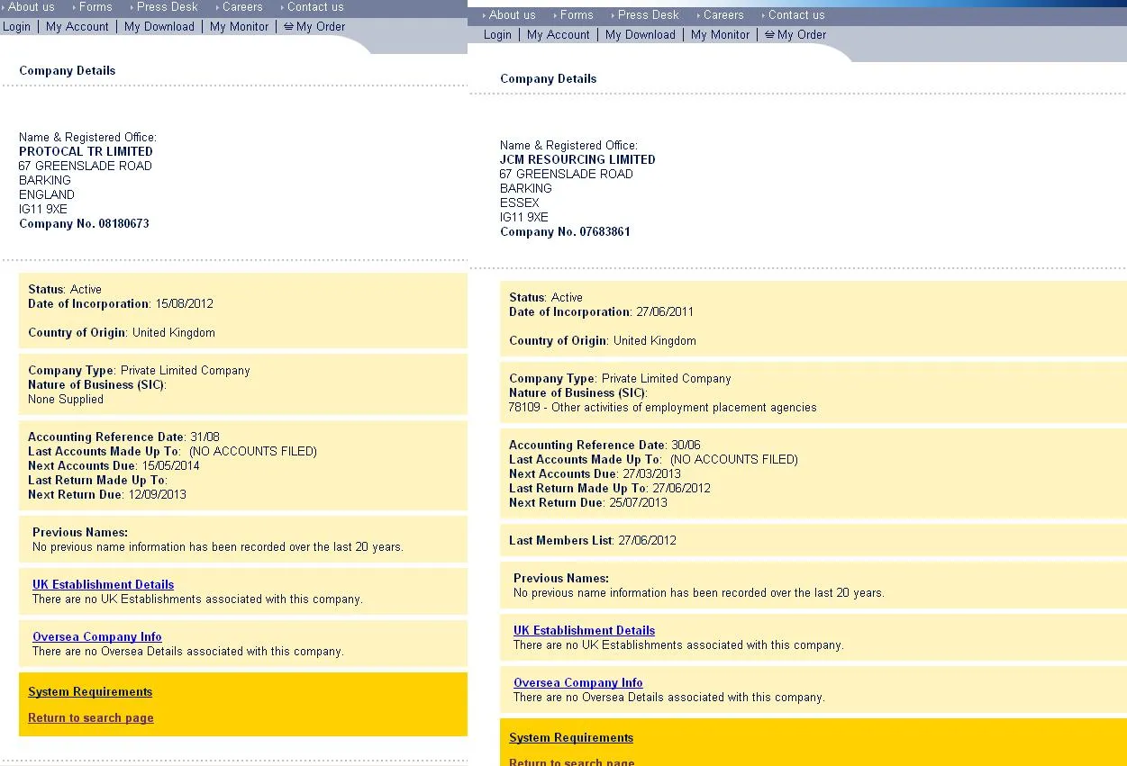
Task: Open Forms menu on the PROTOCAL TR page
Action: (x=95, y=7)
